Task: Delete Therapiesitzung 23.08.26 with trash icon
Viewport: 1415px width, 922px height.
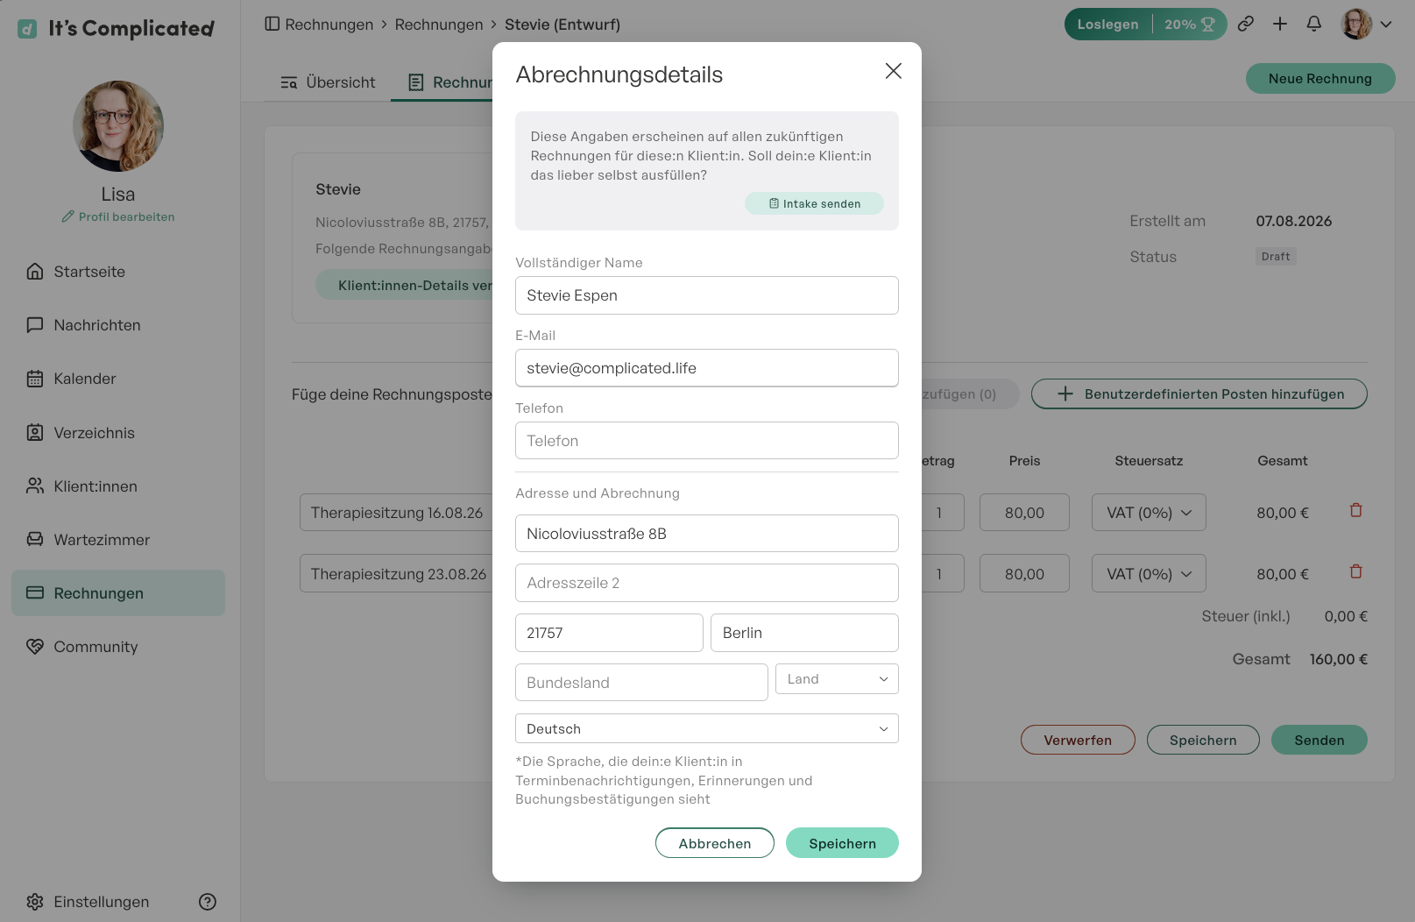Action: point(1355,571)
